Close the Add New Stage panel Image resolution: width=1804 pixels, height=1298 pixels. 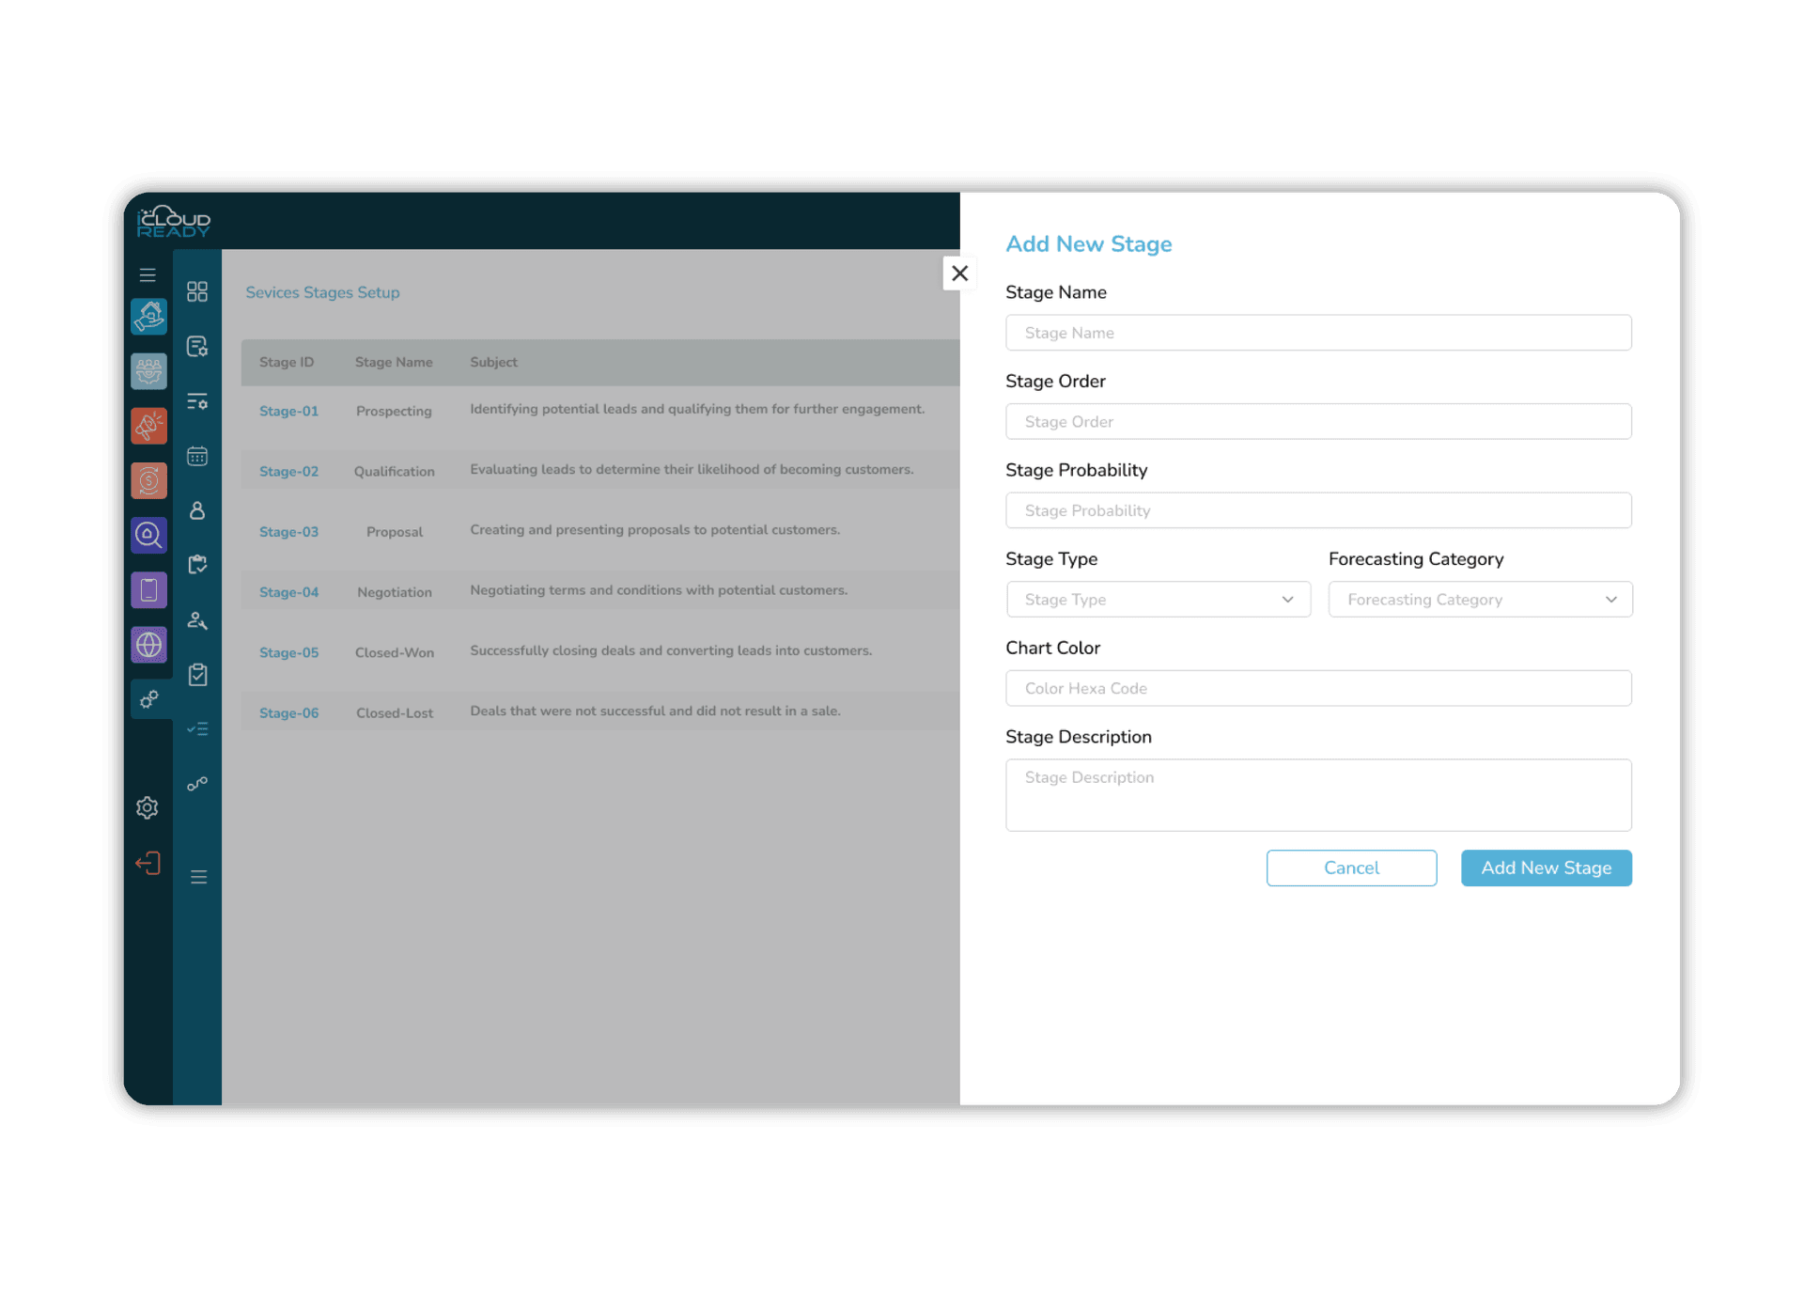[x=959, y=273]
